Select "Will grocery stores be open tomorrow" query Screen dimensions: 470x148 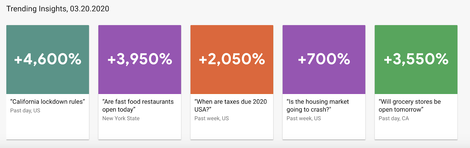(x=410, y=105)
